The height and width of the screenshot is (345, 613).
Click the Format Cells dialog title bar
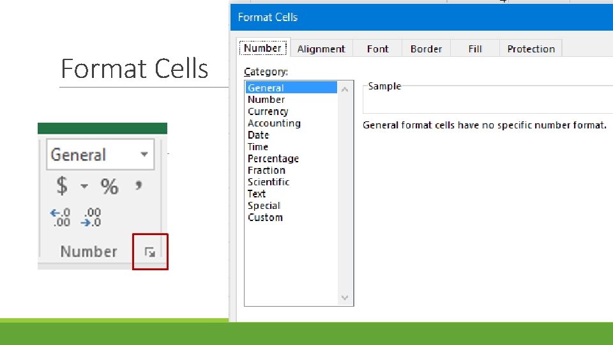point(421,17)
